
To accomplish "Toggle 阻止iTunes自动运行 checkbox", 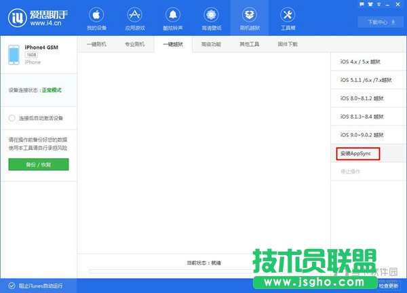I will (x=12, y=286).
